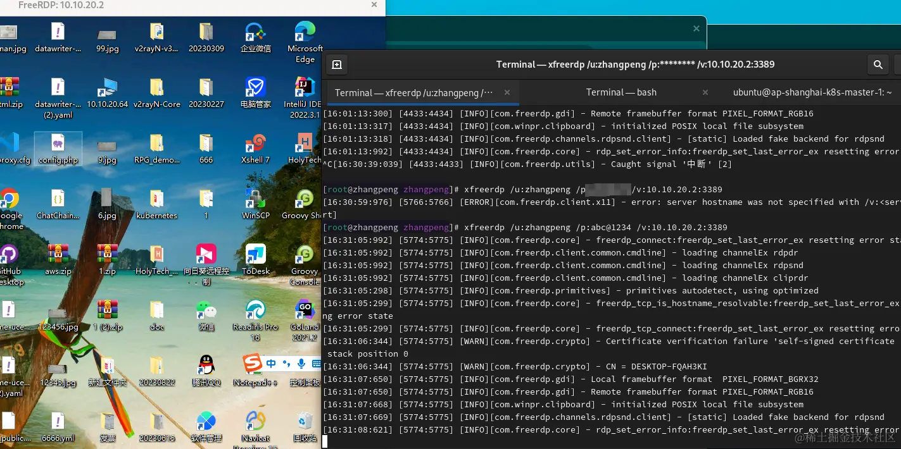Screen dimensions: 901x449
Task: Select the 20230309 folder
Action: pos(206,37)
